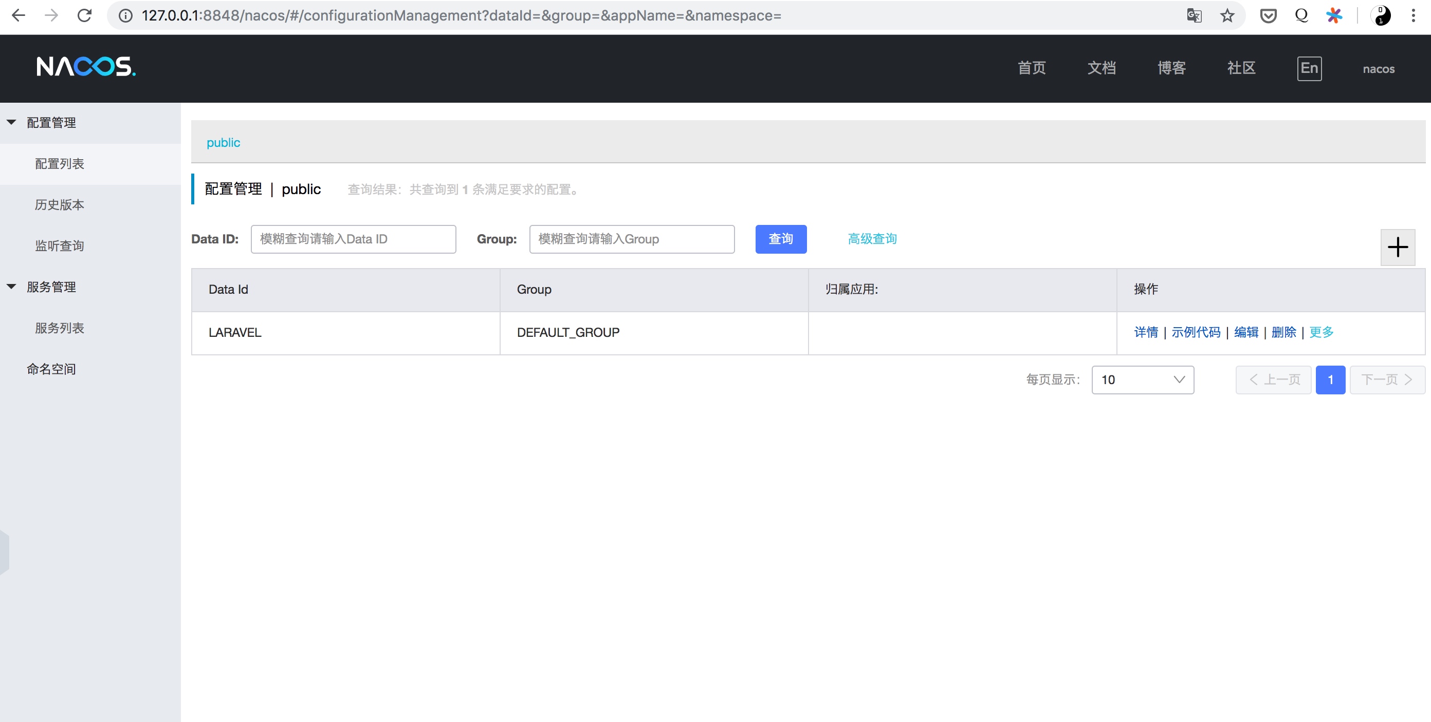Bookmark this page with the star icon
Image resolution: width=1431 pixels, height=722 pixels.
[1227, 15]
